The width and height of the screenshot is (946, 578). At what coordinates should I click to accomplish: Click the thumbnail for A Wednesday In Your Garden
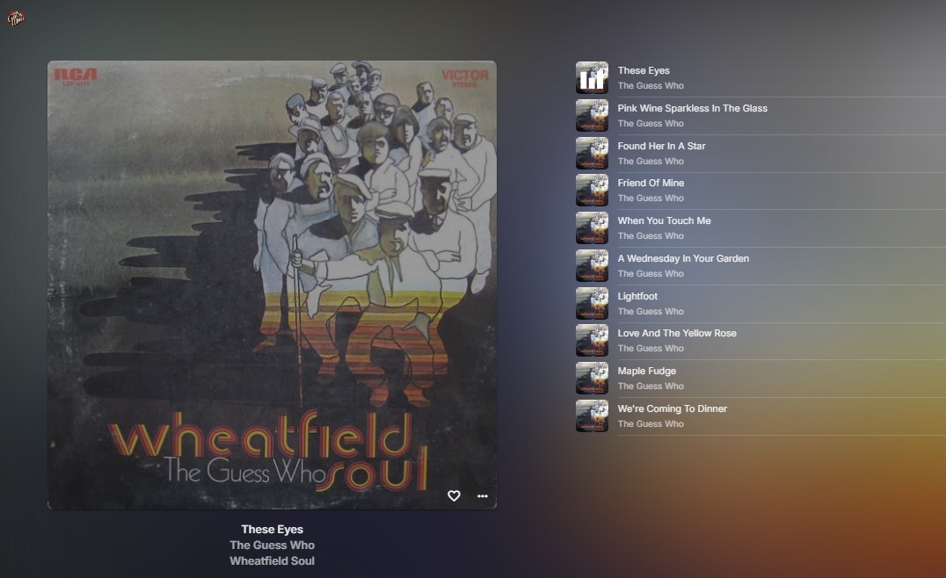(592, 266)
